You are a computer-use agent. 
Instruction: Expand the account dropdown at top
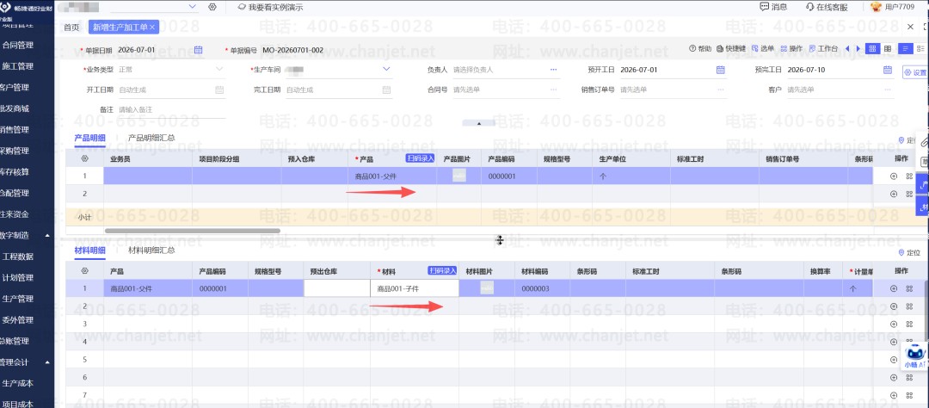pyautogui.click(x=192, y=6)
